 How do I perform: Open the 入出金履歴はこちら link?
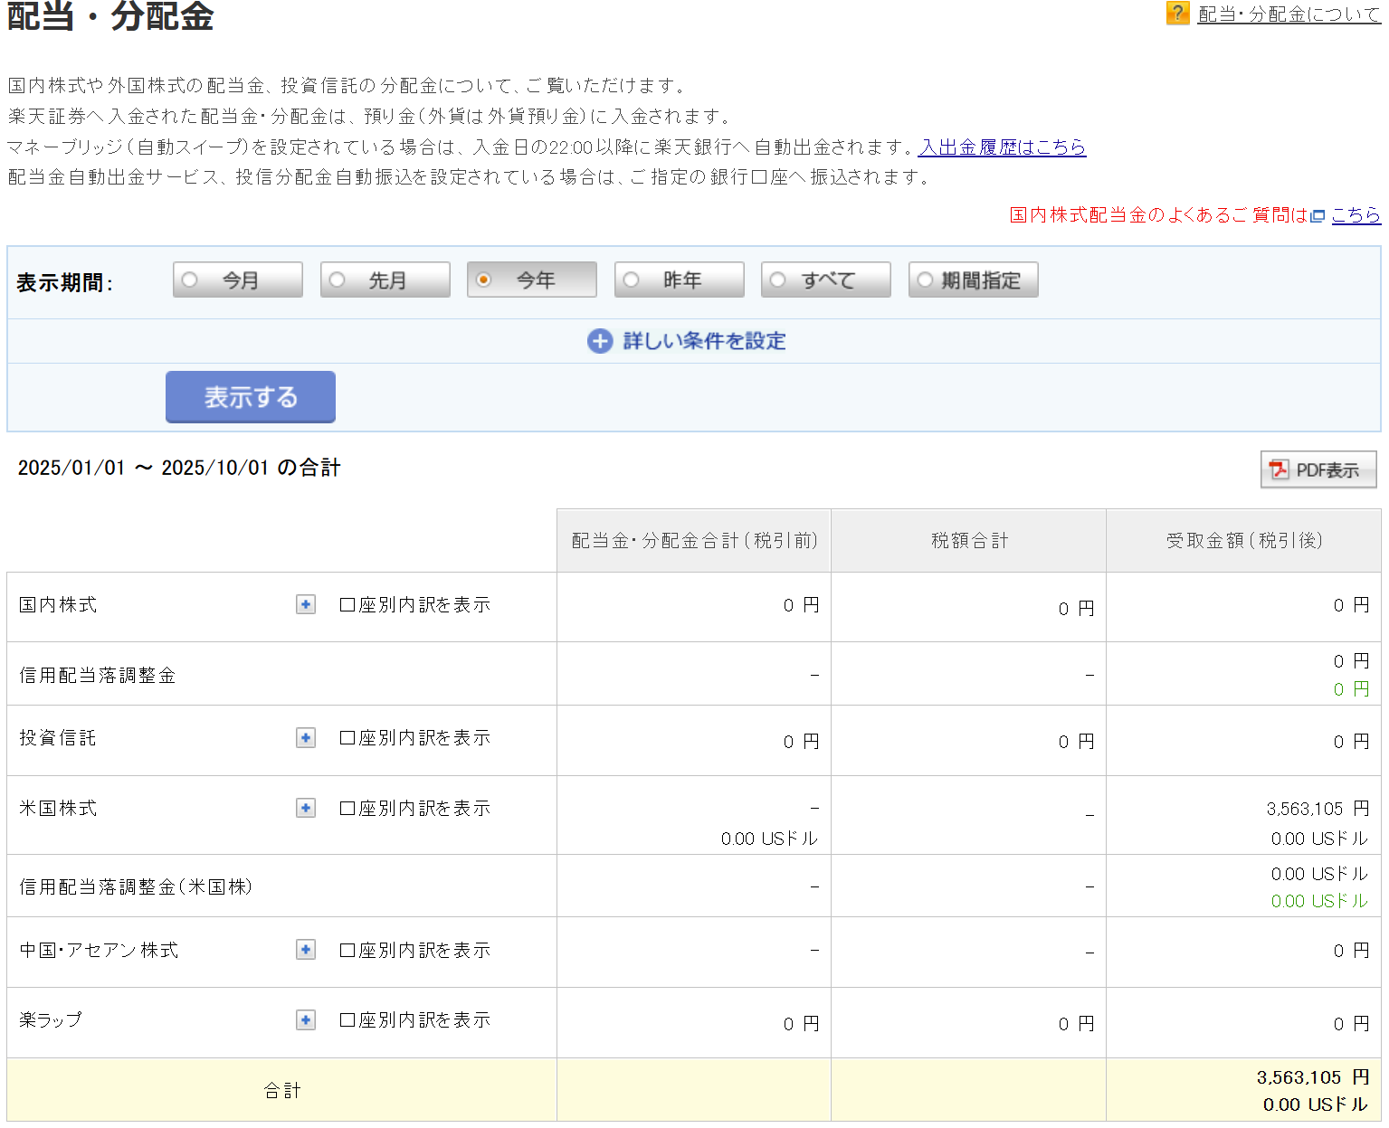pyautogui.click(x=1002, y=147)
